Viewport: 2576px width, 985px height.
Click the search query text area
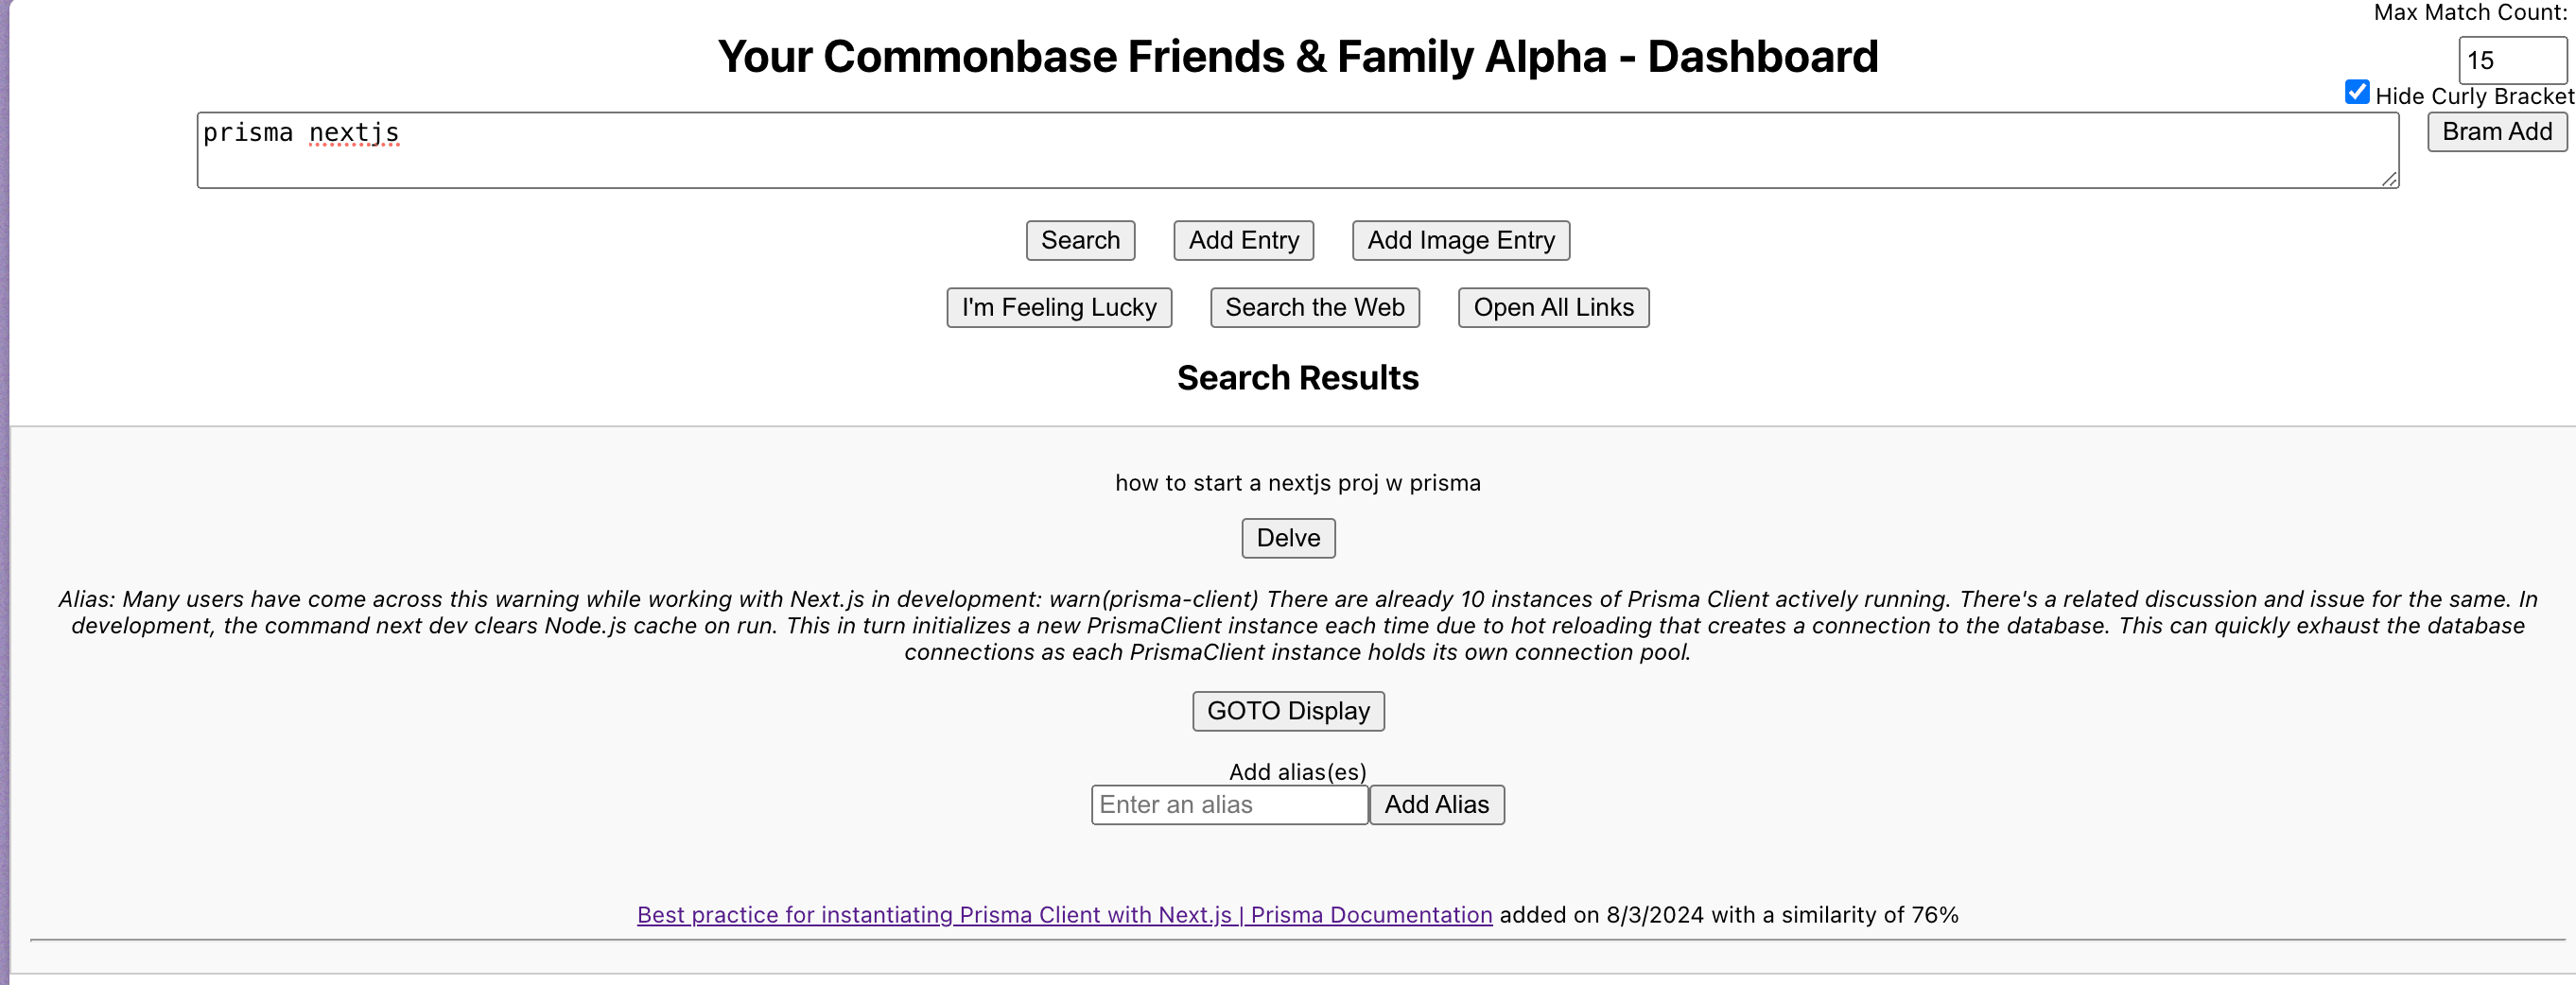click(x=1297, y=150)
